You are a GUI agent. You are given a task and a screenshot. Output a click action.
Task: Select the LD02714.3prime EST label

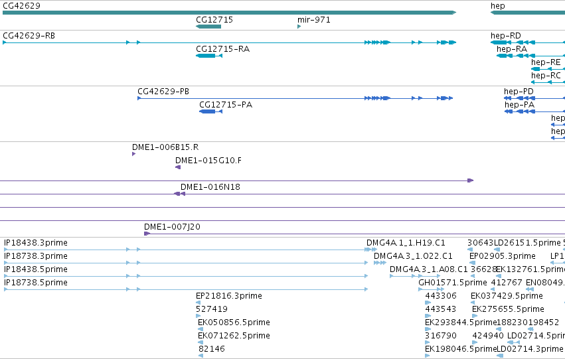pyautogui.click(x=530, y=349)
